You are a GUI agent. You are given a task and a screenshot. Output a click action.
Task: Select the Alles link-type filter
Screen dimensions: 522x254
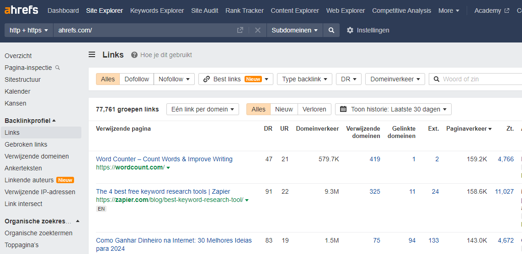tap(108, 79)
